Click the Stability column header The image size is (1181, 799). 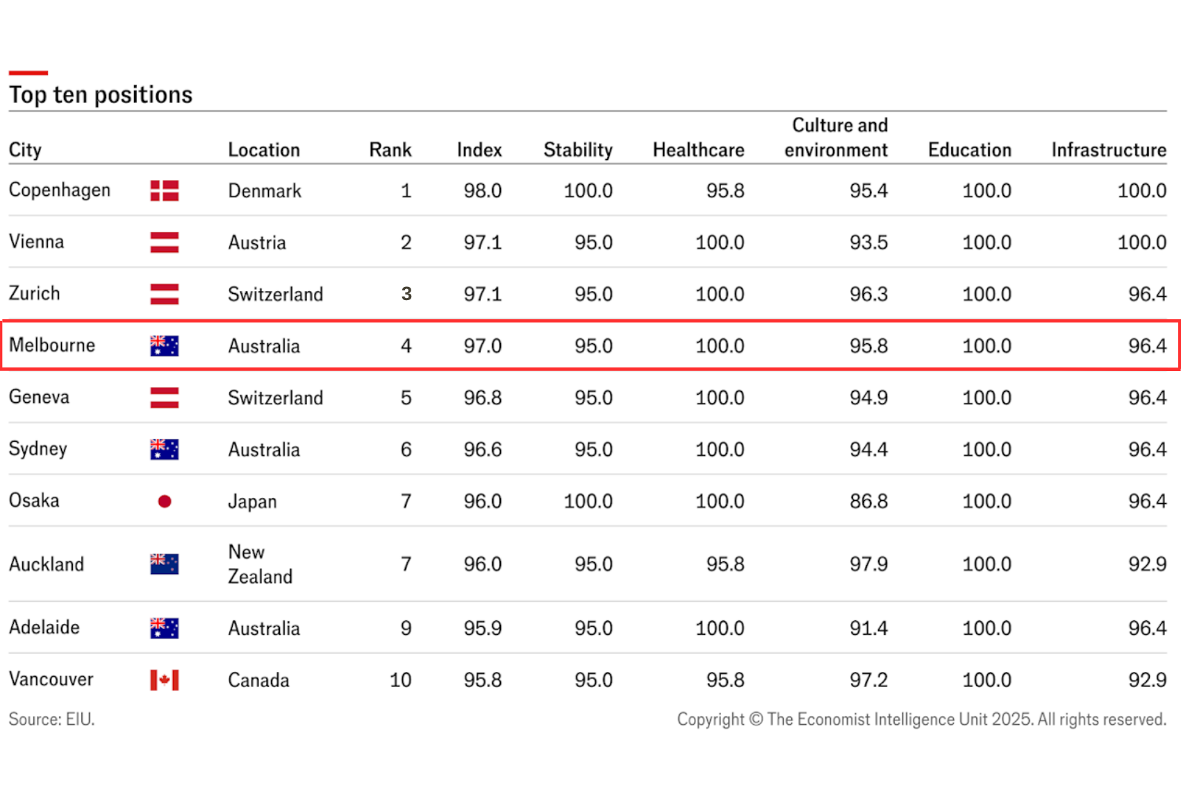(577, 150)
